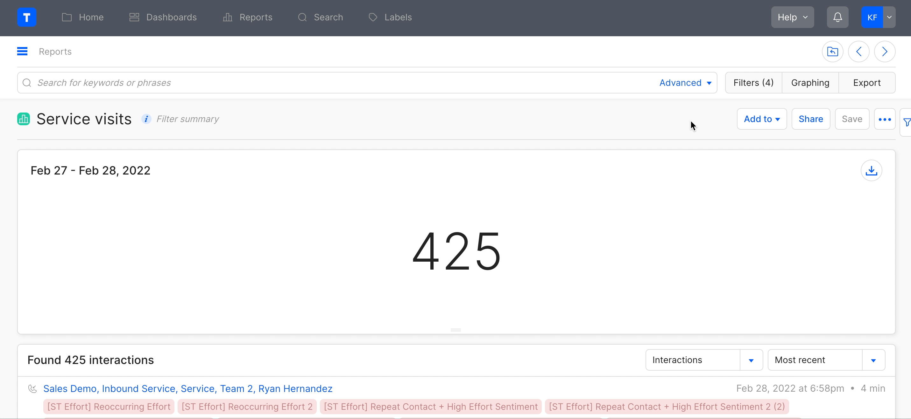Open the hamburger sidebar menu
The width and height of the screenshot is (911, 419).
[22, 52]
